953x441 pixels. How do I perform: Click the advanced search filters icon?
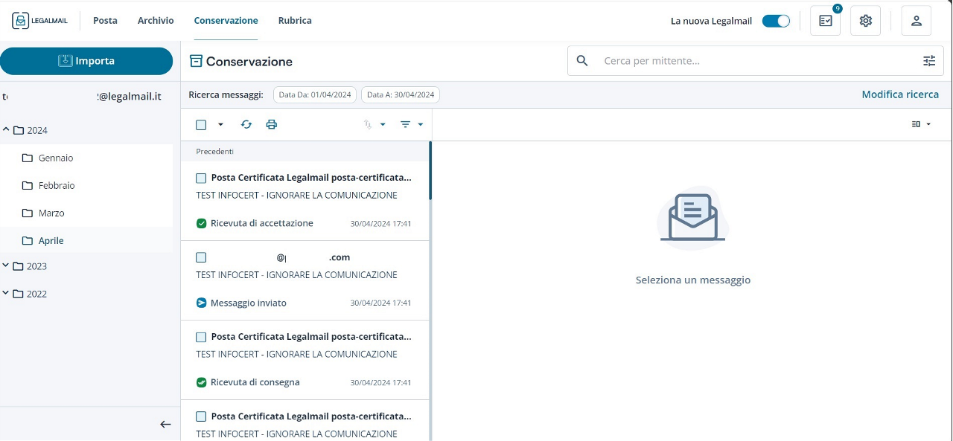[928, 61]
